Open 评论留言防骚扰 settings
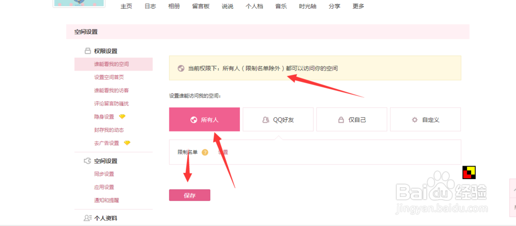The height and width of the screenshot is (226, 516). tap(111, 104)
